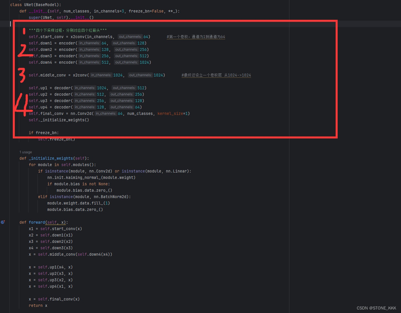Click 'decoder' on the self.up1 line
401x313 pixels.
pyautogui.click(x=62, y=88)
